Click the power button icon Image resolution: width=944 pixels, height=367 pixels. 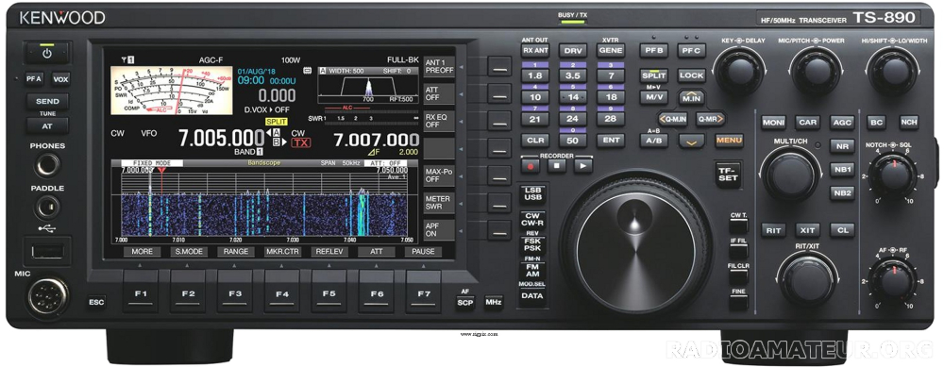click(x=47, y=54)
